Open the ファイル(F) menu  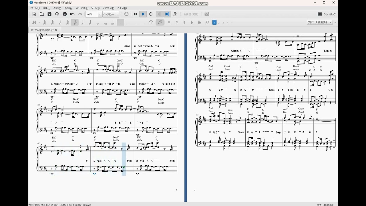[x=35, y=8]
